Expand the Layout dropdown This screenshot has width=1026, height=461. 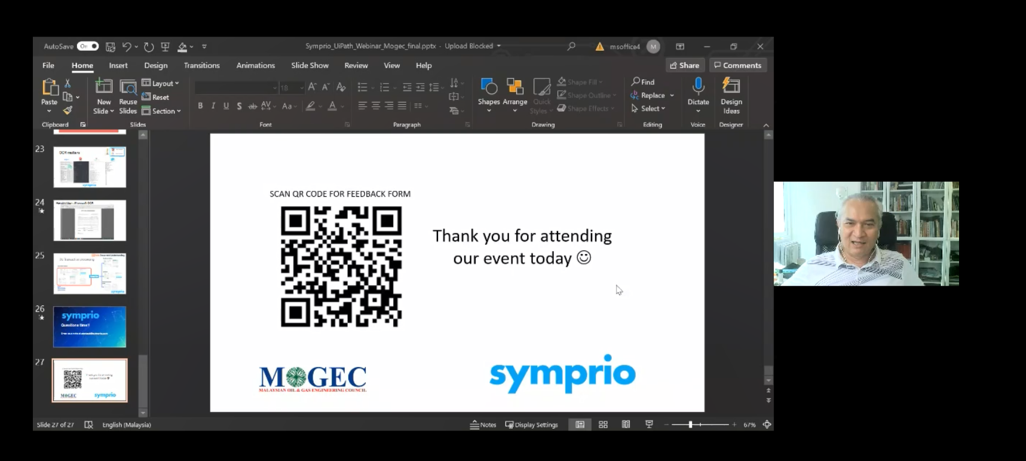point(161,83)
